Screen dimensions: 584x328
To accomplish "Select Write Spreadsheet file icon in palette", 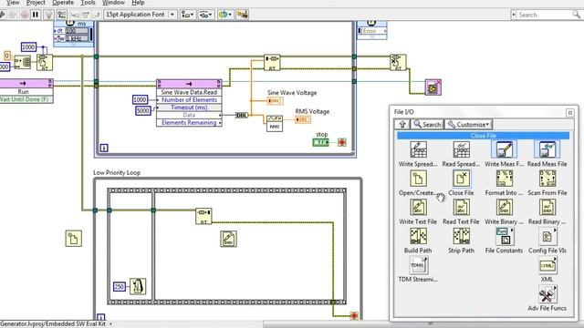I will click(x=418, y=149).
